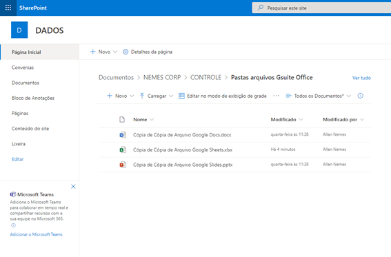
Task: Click the library Novo plus icon
Action: [x=110, y=96]
